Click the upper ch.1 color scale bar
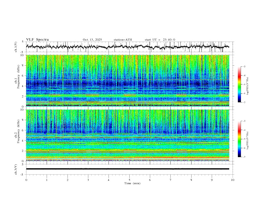The width and height of the screenshot is (262, 202). point(239,84)
